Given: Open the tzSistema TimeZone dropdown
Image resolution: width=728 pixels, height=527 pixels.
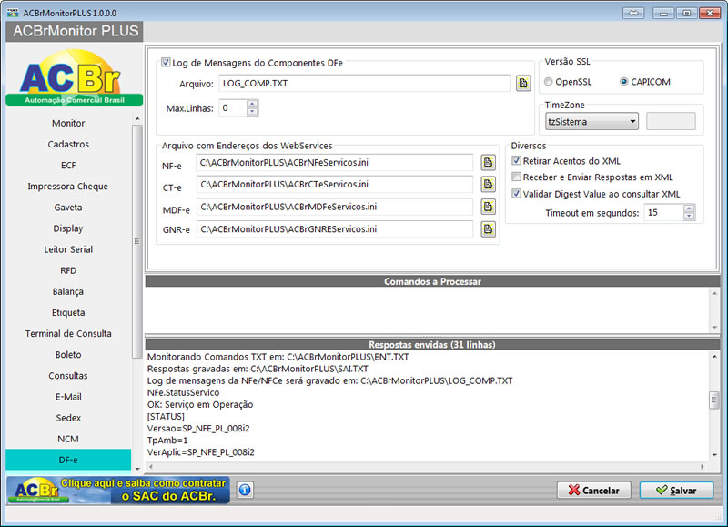Looking at the screenshot, I should pos(591,122).
